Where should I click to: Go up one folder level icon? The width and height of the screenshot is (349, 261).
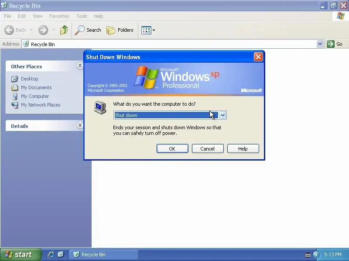(x=64, y=30)
